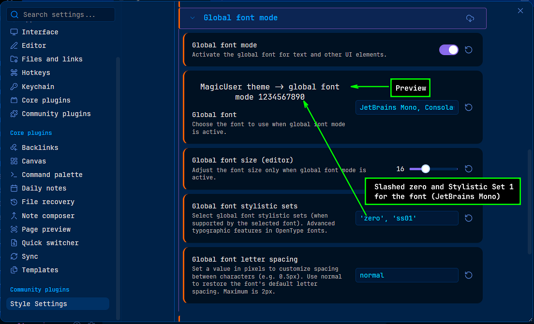Click the folder icon beside Files and links
Viewport: 534px width, 324px height.
[x=14, y=59]
